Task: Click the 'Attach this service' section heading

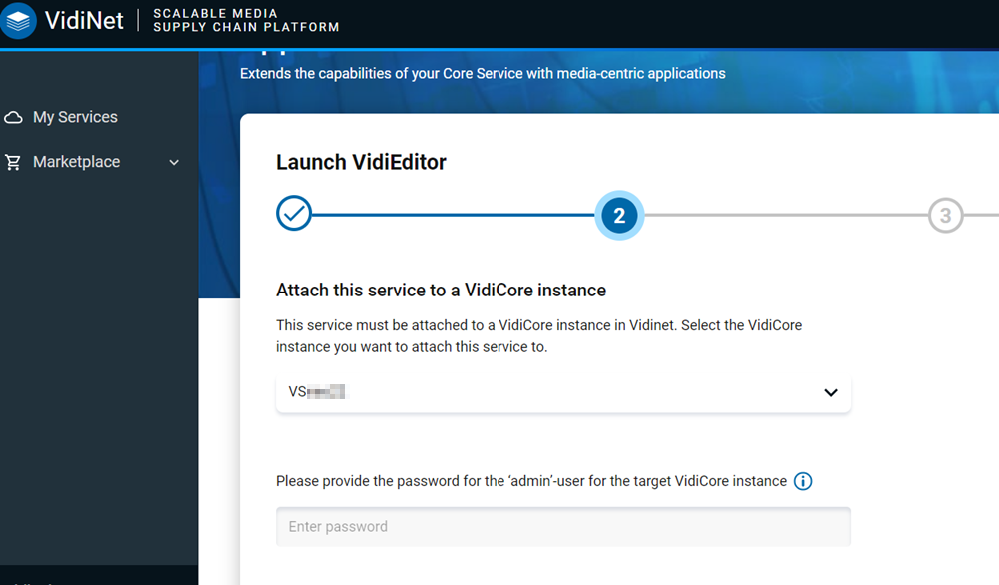Action: point(441,291)
